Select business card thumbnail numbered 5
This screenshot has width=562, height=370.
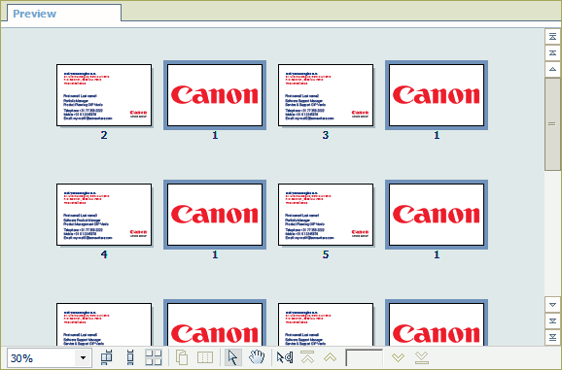pyautogui.click(x=326, y=215)
